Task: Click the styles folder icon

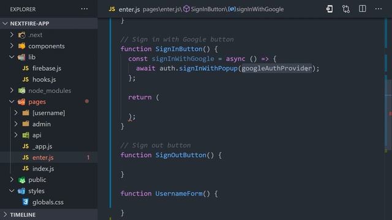Action: tap(22, 191)
